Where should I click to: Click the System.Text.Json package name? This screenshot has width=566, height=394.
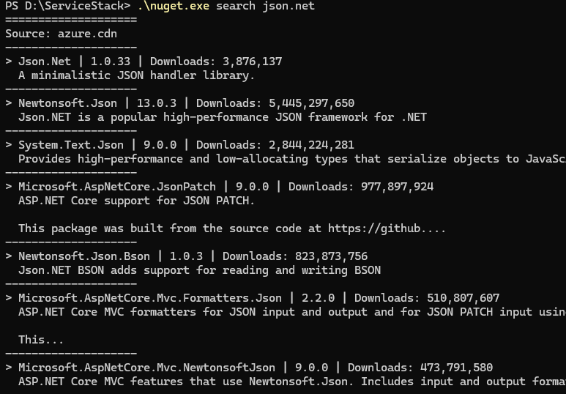coord(71,145)
